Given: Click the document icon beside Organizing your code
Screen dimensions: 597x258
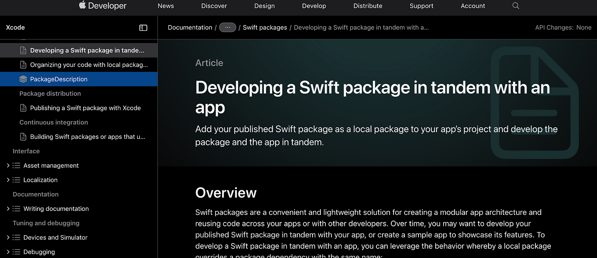Looking at the screenshot, I should pyautogui.click(x=23, y=65).
